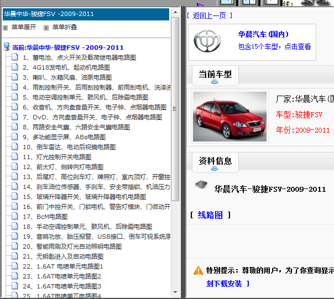Open 4、雨刮控制开关、后雨刮控制器 entry
The width and height of the screenshot is (334, 299).
coord(96,87)
